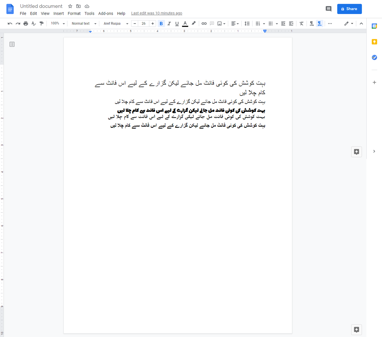Open the Edit menu
The image size is (382, 337).
33,13
